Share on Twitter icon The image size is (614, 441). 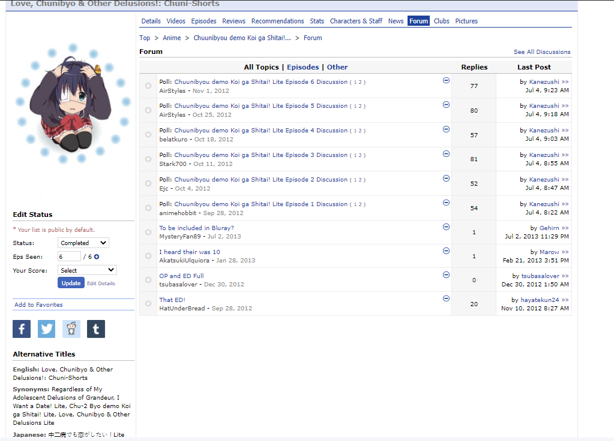point(46,329)
